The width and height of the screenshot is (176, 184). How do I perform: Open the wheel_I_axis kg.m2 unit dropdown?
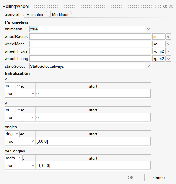(168, 51)
